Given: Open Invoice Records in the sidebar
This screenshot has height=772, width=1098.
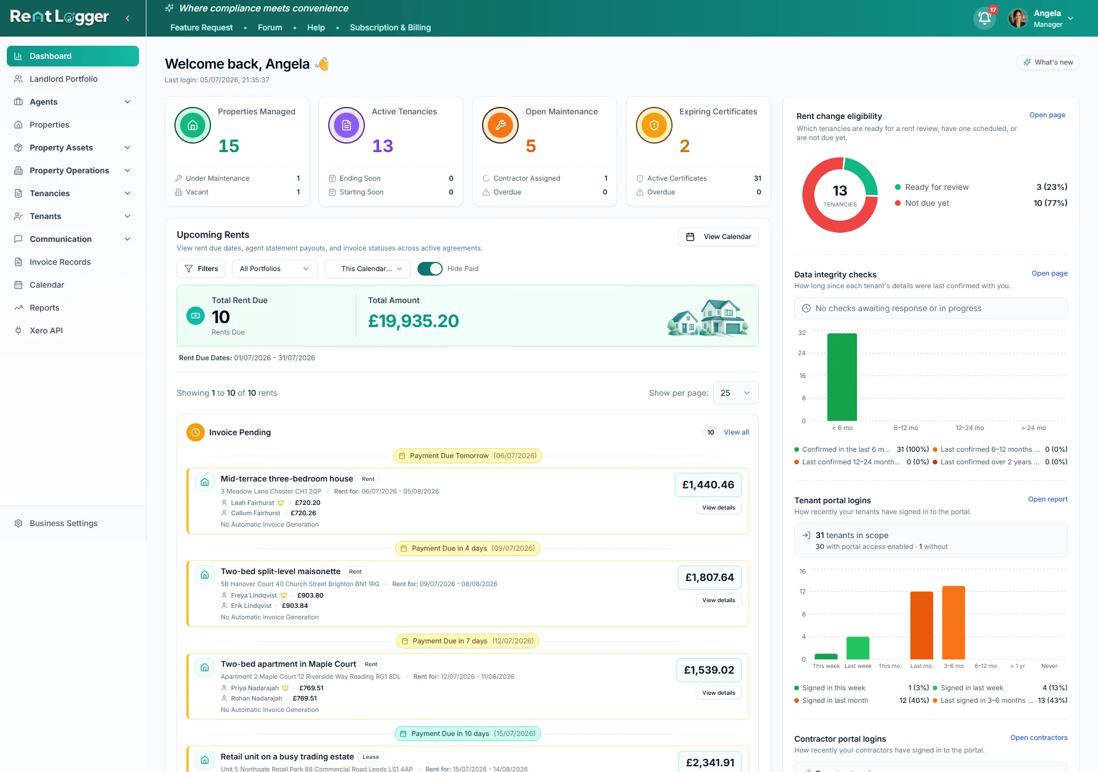Looking at the screenshot, I should coord(73,262).
